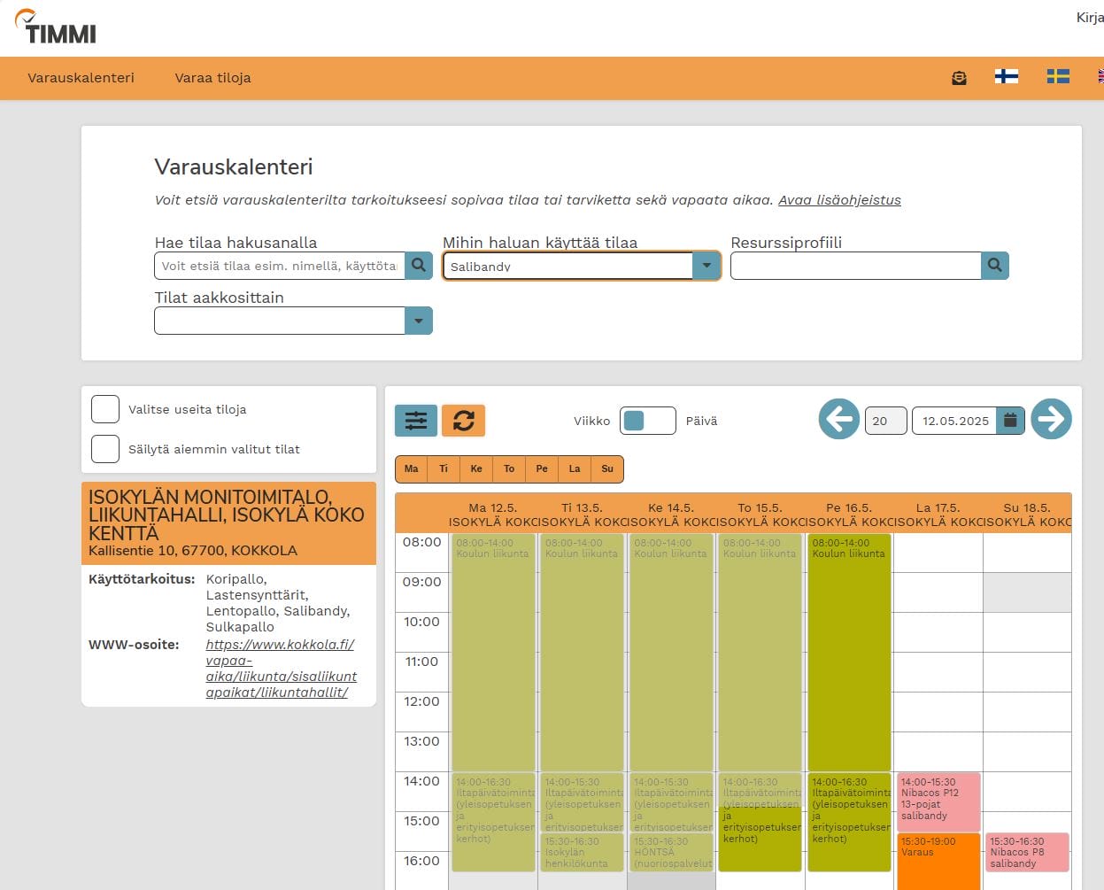
Task: Click the week number field showing 20
Action: point(885,421)
